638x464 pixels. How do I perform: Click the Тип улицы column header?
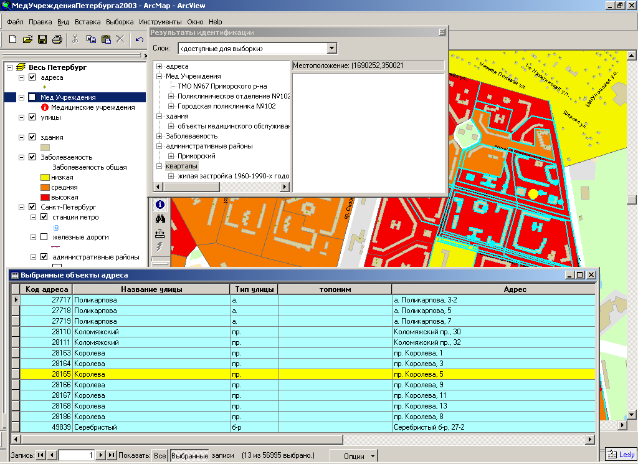tap(254, 289)
